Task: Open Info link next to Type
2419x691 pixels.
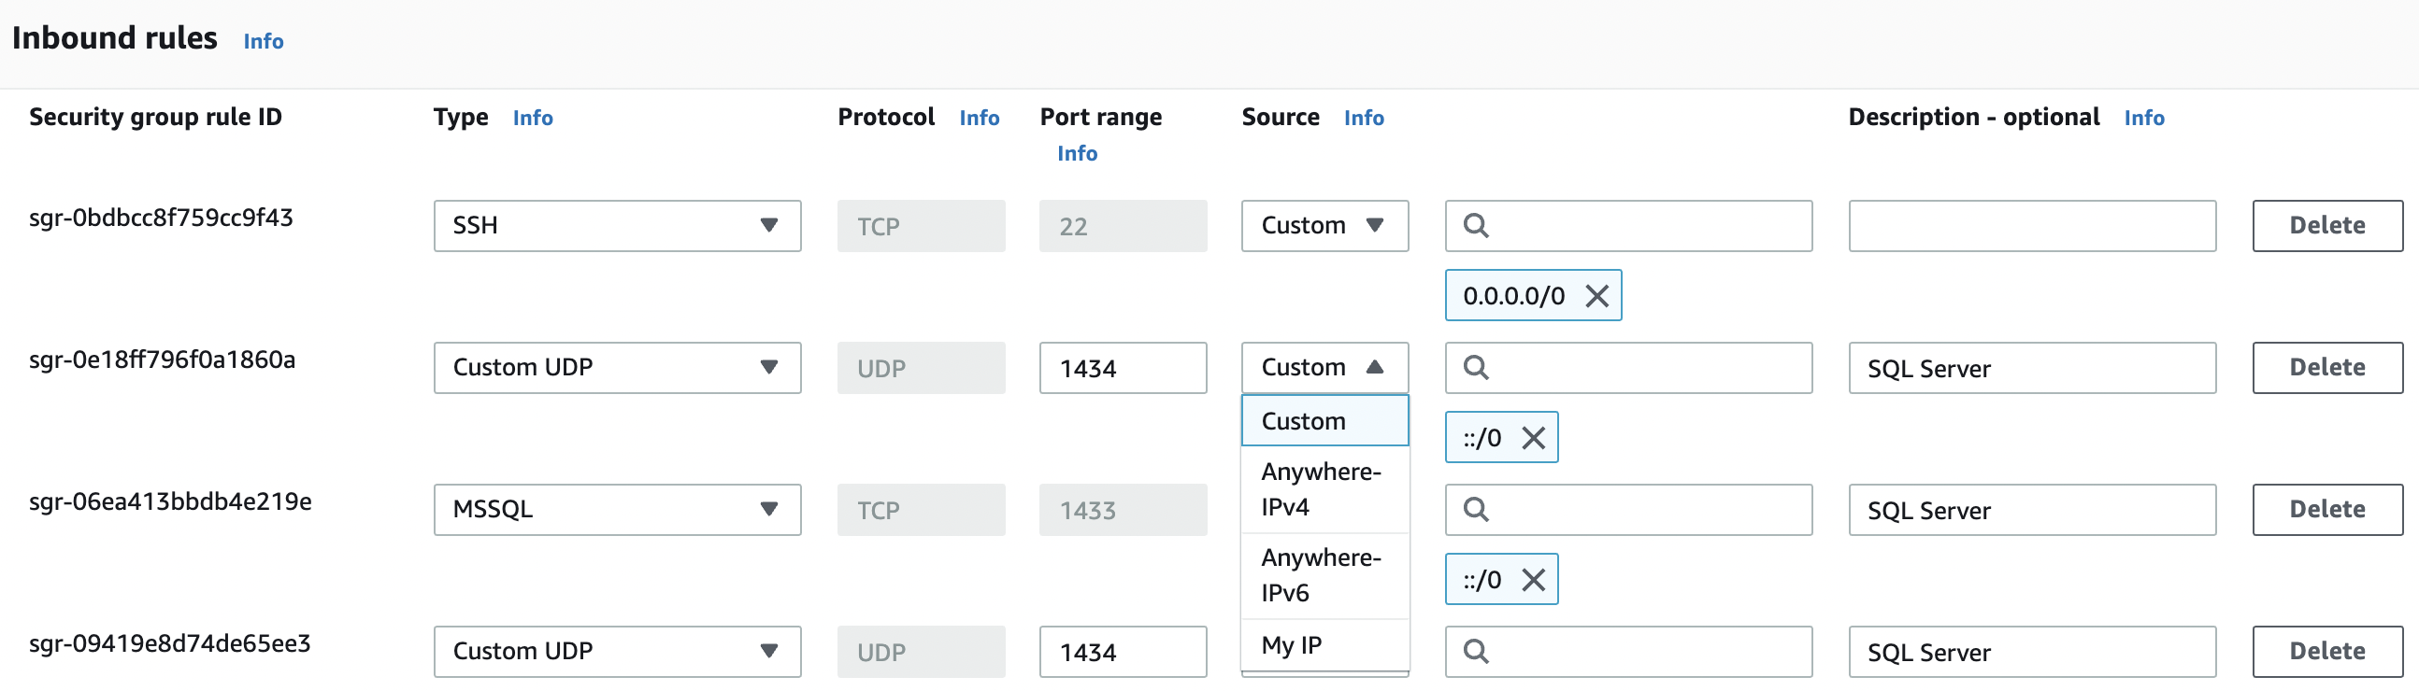Action: (x=533, y=119)
